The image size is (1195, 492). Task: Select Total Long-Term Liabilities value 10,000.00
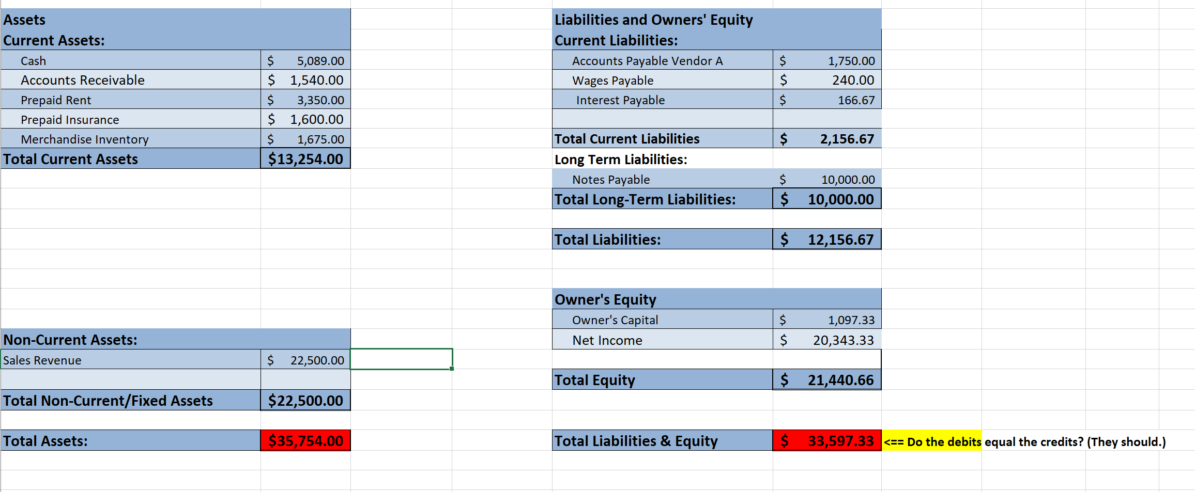point(827,199)
